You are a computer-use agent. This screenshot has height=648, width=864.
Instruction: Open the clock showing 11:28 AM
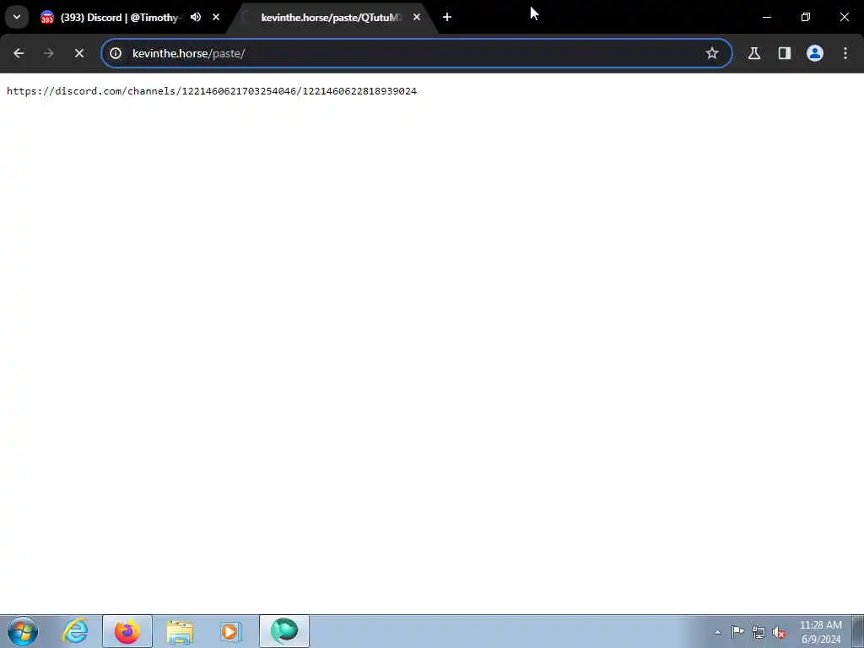click(x=821, y=632)
